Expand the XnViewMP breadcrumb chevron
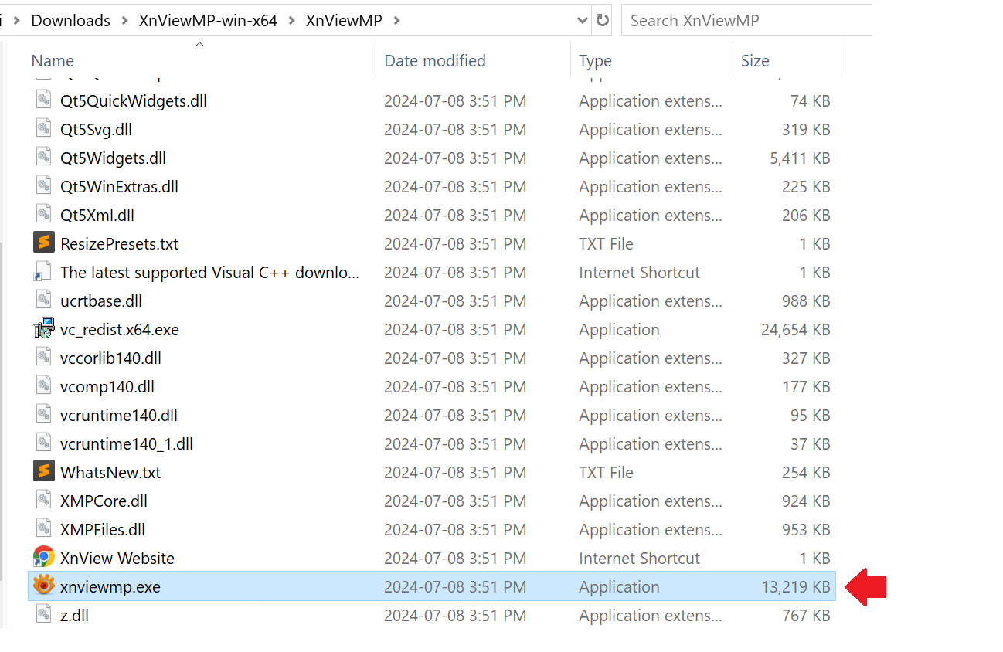 pos(396,21)
